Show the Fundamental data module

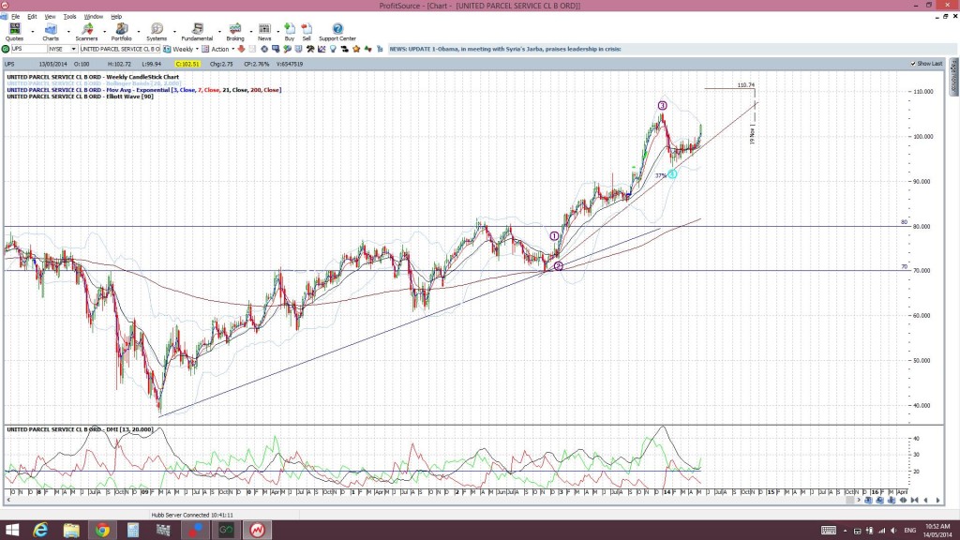click(x=197, y=32)
